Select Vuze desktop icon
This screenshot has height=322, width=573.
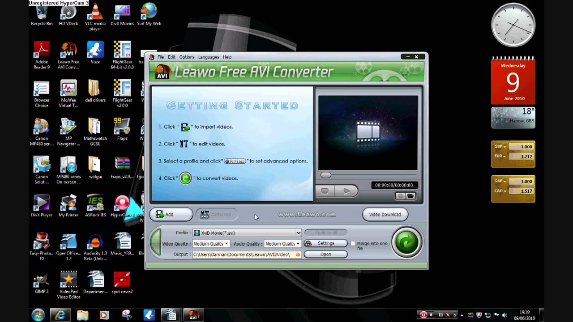[x=95, y=53]
